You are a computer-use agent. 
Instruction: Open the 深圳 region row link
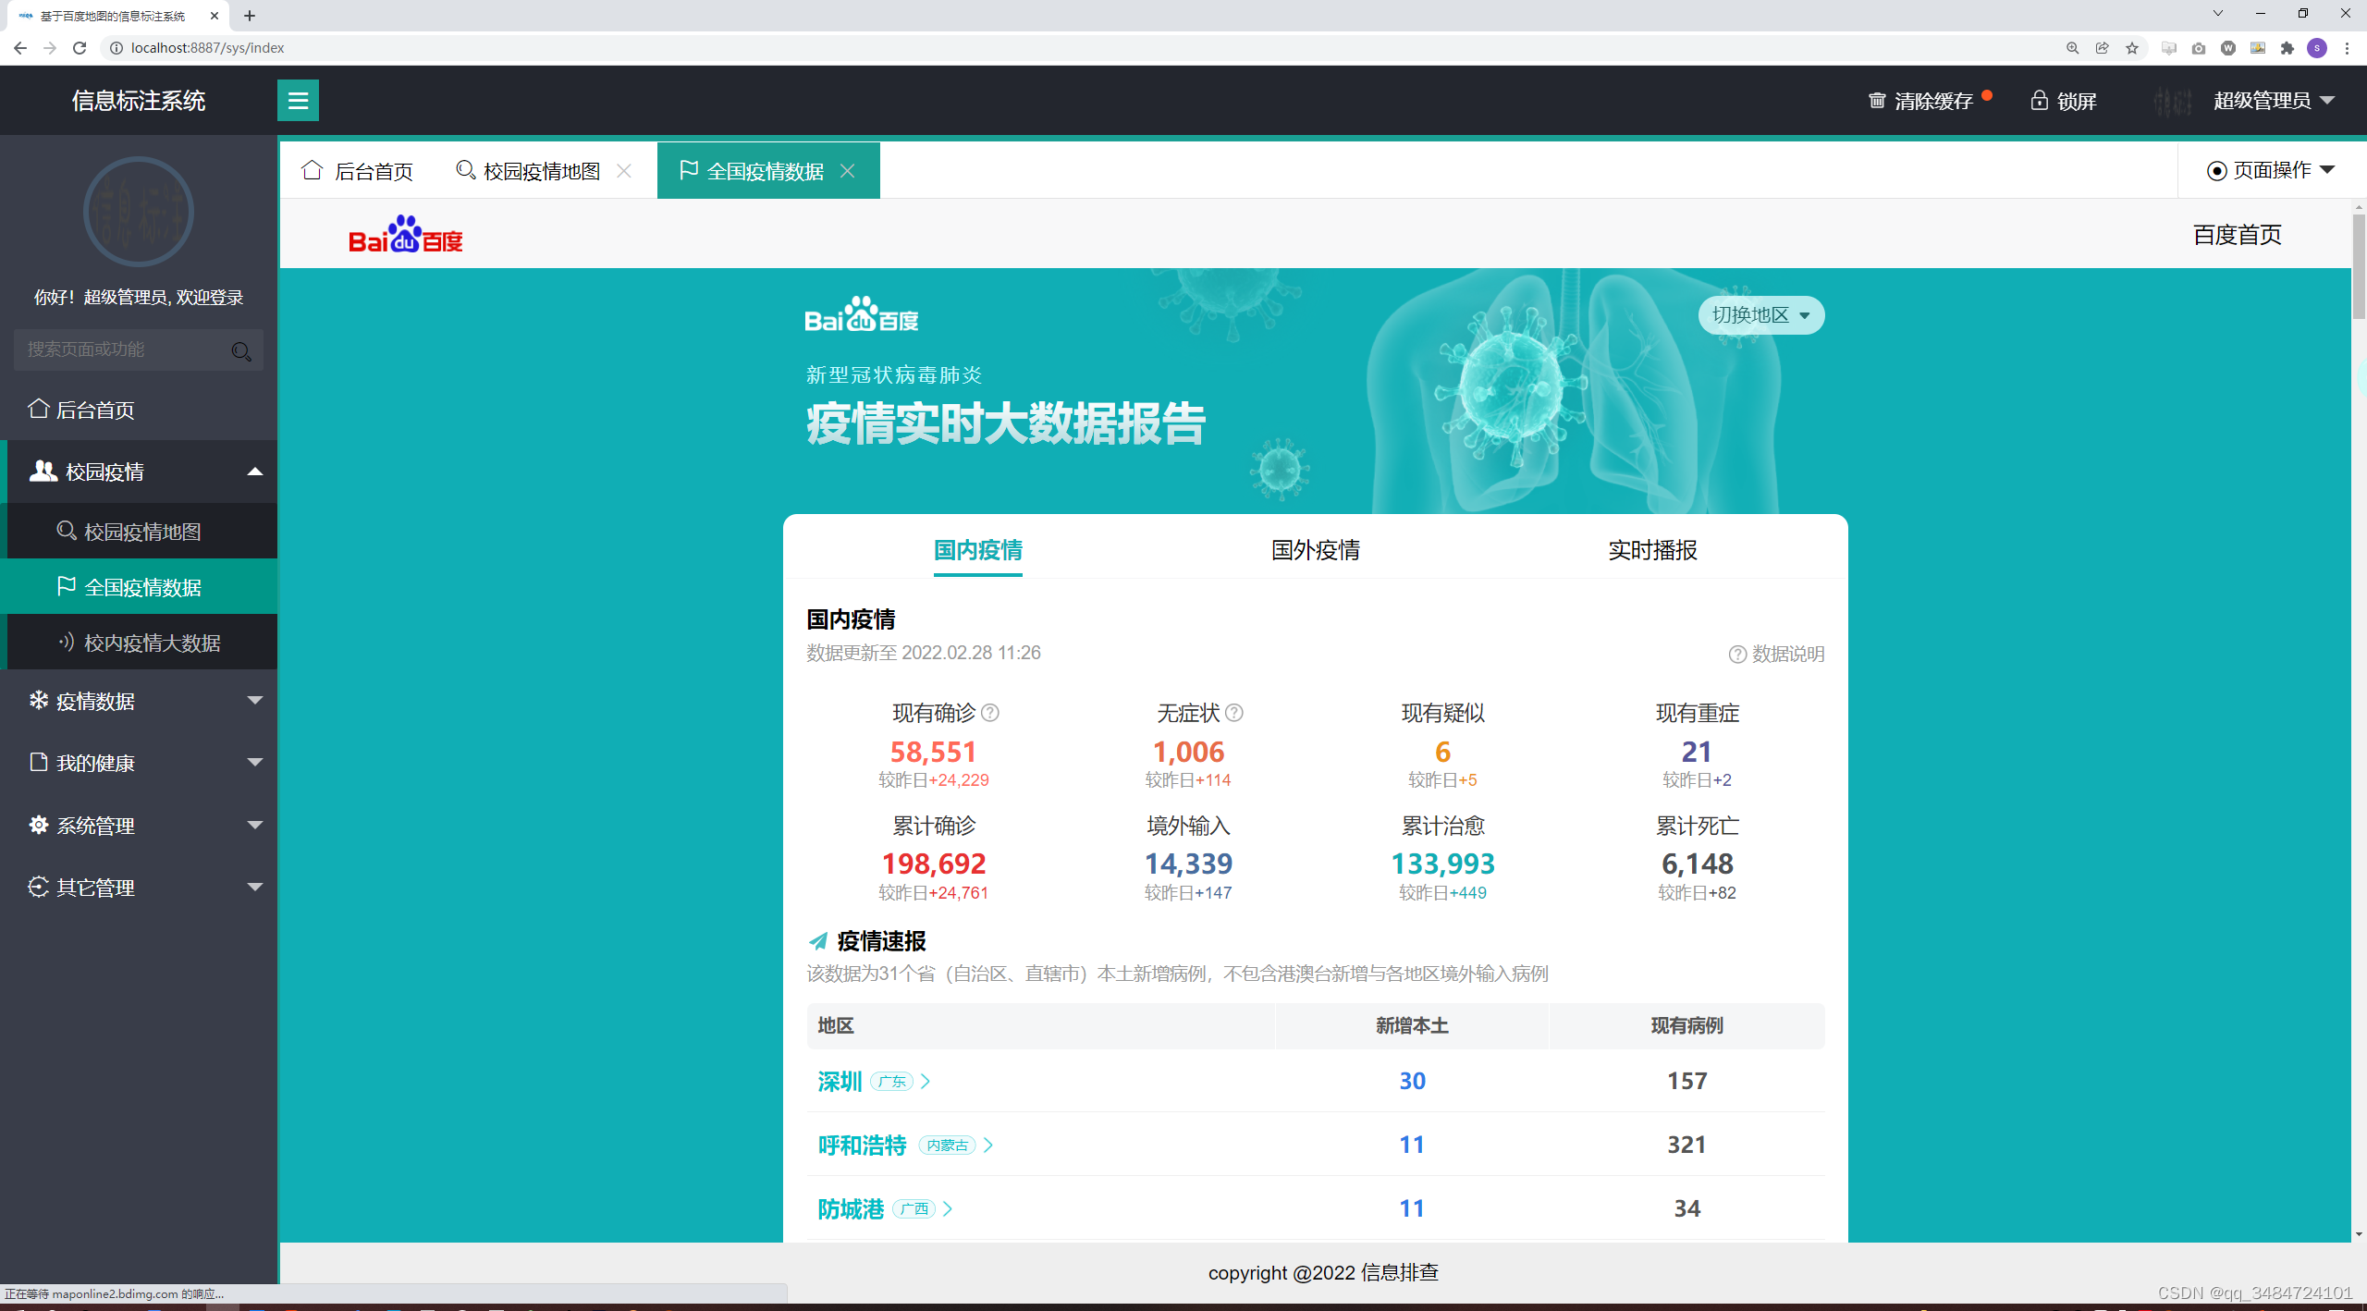[840, 1081]
